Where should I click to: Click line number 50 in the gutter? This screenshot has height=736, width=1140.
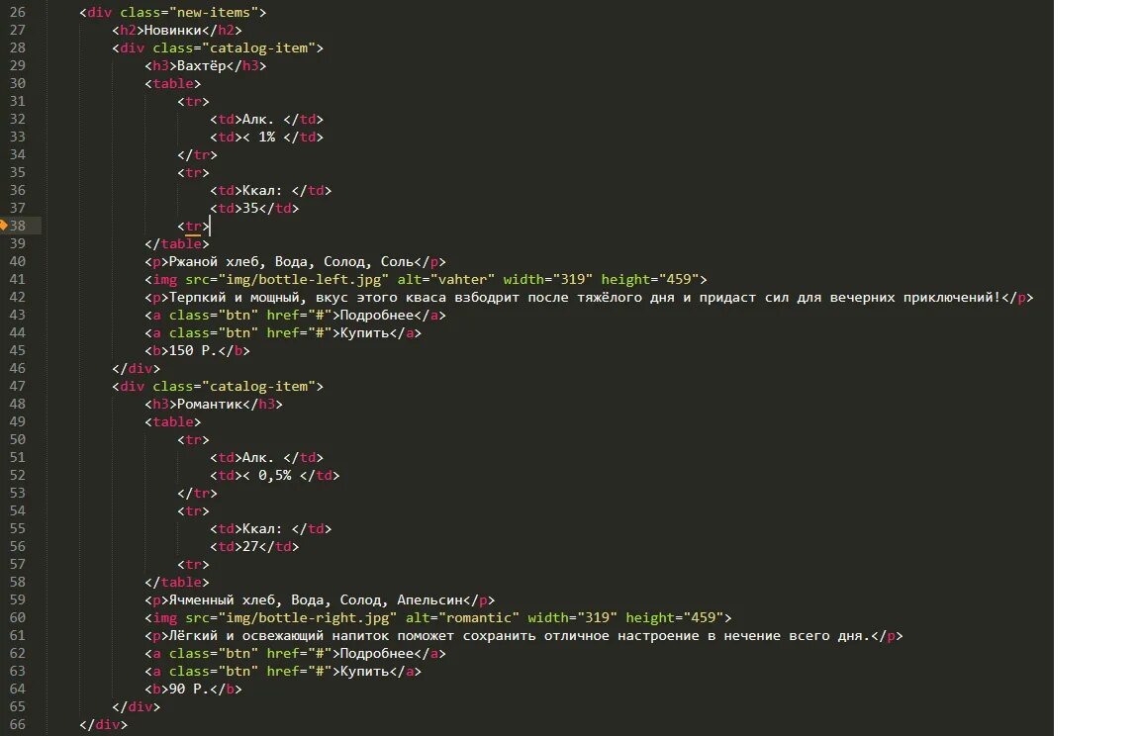pyautogui.click(x=18, y=439)
